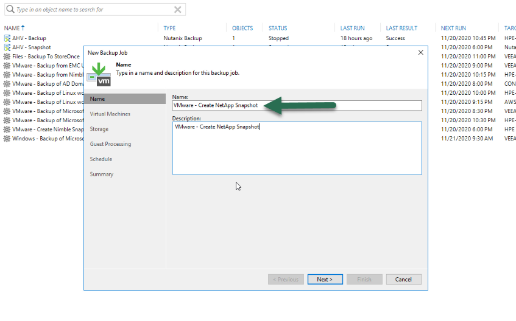Click gear icon of VMware - Backup of AD Domain job

click(7, 84)
